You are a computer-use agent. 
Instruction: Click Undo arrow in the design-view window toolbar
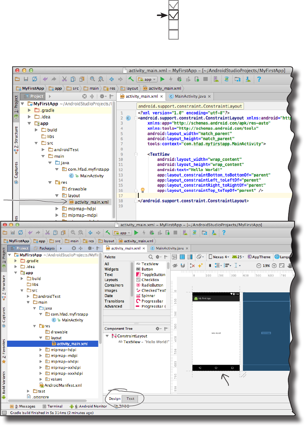tap(30, 232)
